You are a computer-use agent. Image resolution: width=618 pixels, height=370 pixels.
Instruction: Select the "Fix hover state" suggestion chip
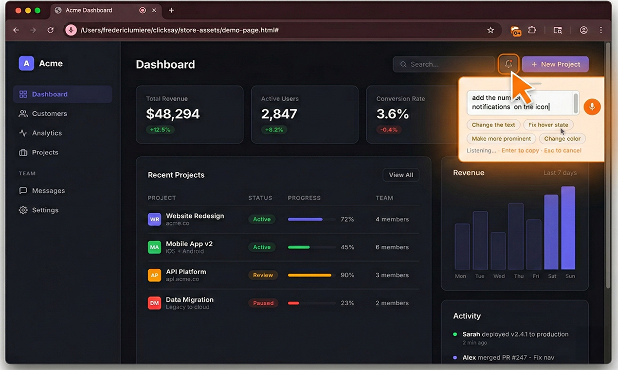548,125
